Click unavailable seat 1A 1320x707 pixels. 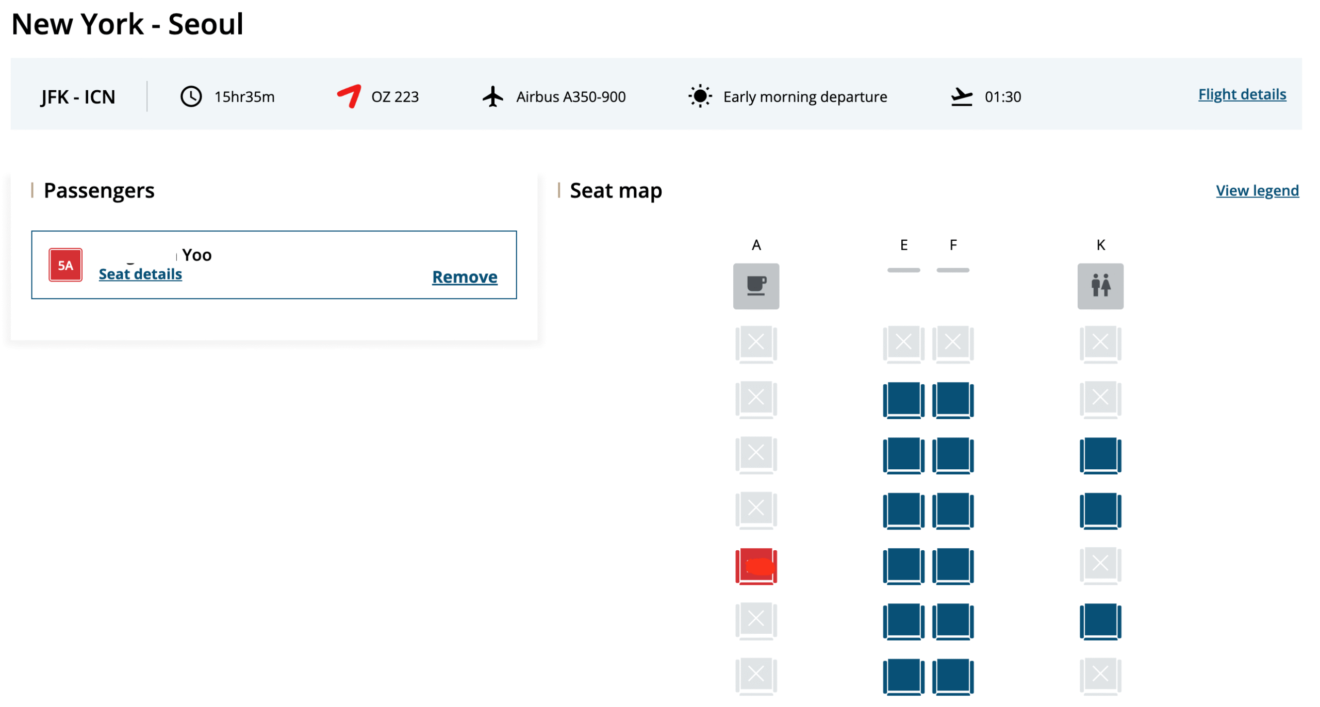[755, 343]
